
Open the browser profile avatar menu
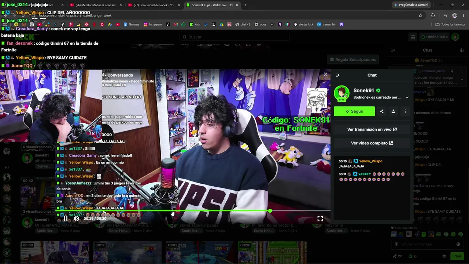click(455, 15)
